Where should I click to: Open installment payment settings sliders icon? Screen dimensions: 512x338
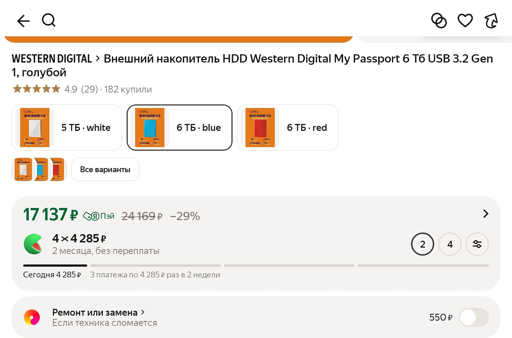click(477, 244)
